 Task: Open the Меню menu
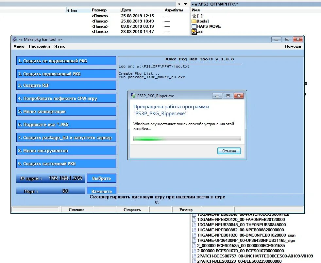(x=19, y=46)
